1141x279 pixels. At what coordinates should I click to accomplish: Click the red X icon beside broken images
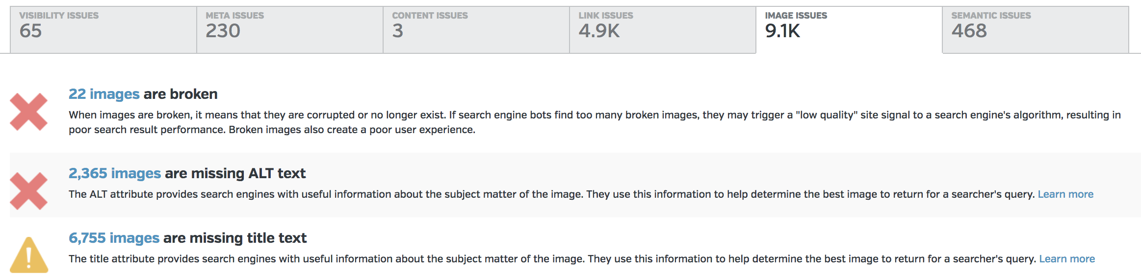coord(28,112)
